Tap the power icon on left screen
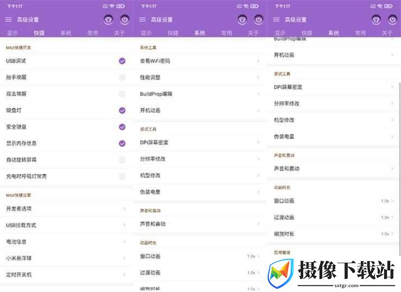 point(125,20)
